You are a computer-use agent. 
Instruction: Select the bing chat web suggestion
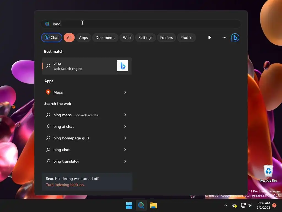pos(87,150)
